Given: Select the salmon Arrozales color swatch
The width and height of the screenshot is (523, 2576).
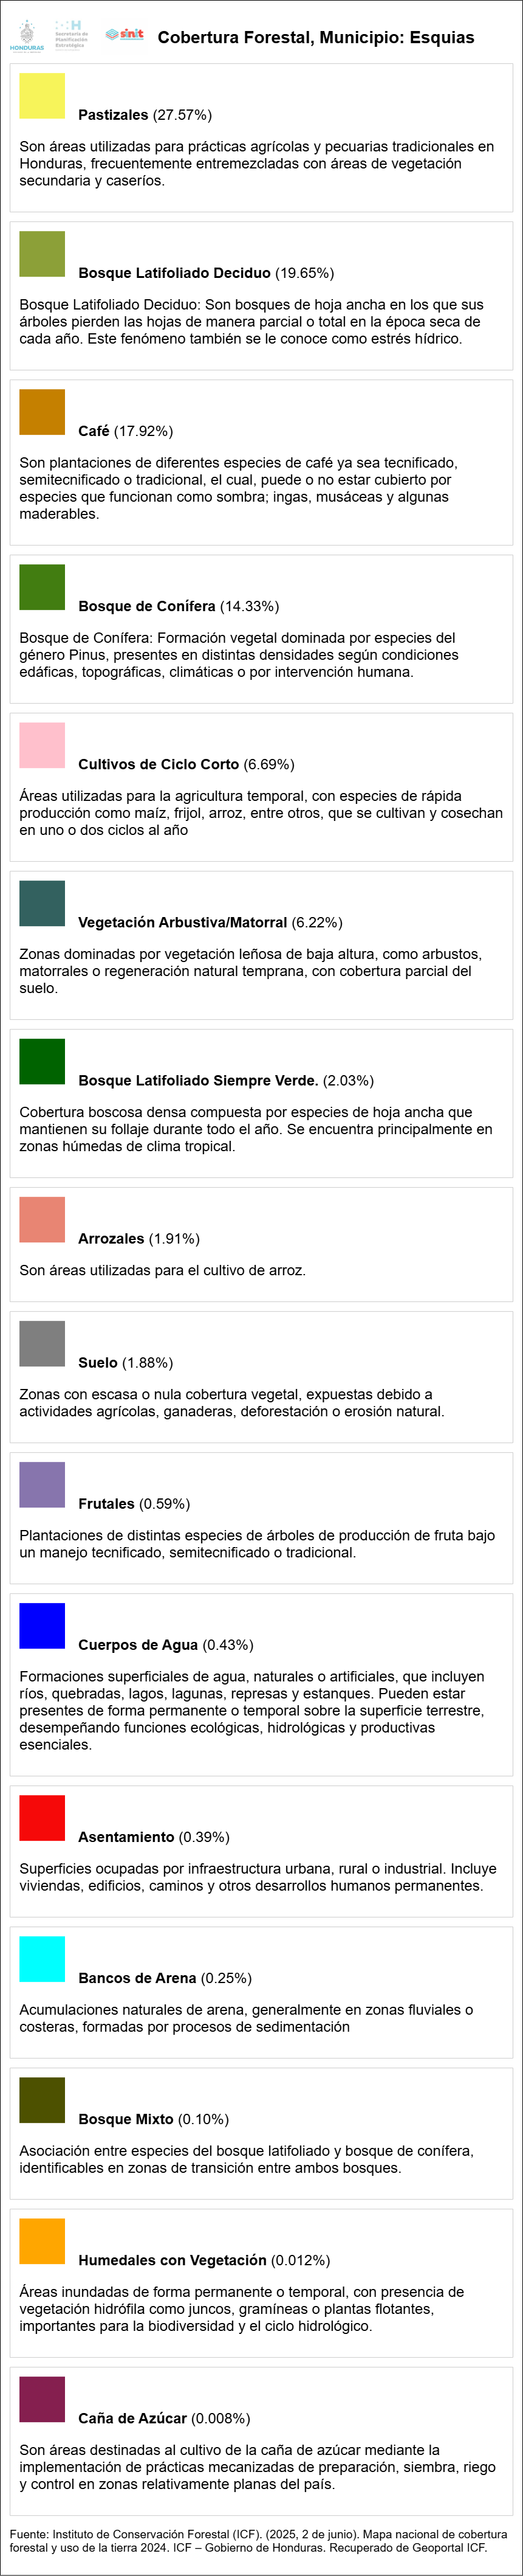Looking at the screenshot, I should point(42,1219).
